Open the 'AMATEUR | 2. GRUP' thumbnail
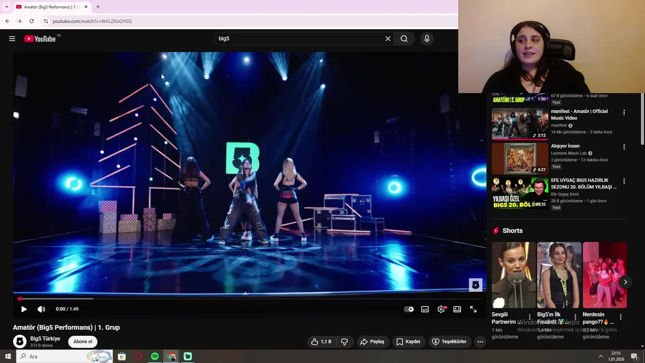645x363 pixels. pos(520,99)
